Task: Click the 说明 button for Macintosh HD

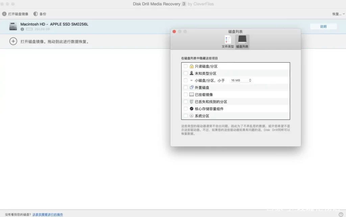Action: click(323, 26)
